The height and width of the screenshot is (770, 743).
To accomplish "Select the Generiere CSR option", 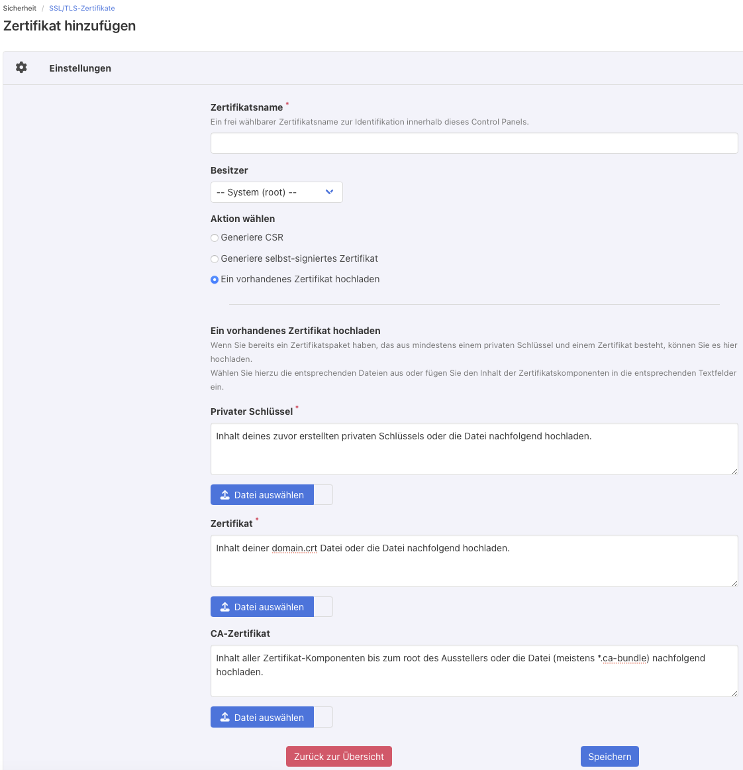I will point(215,238).
